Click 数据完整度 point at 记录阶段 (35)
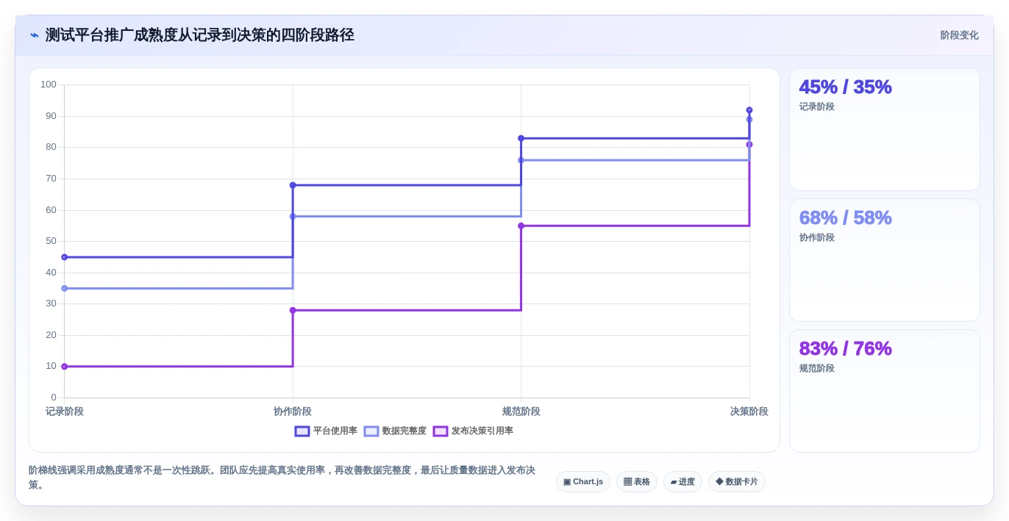This screenshot has width=1009, height=521. pyautogui.click(x=65, y=289)
